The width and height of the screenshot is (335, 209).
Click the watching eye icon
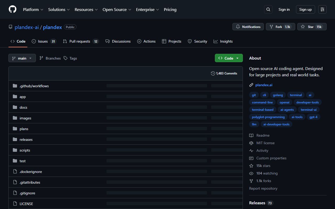click(251, 173)
